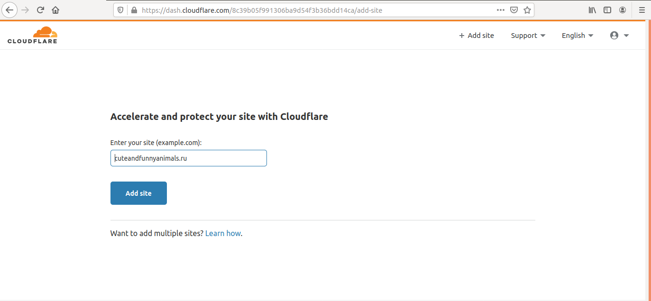This screenshot has height=301, width=651.
Task: Bookmark this page with star icon
Action: (527, 10)
